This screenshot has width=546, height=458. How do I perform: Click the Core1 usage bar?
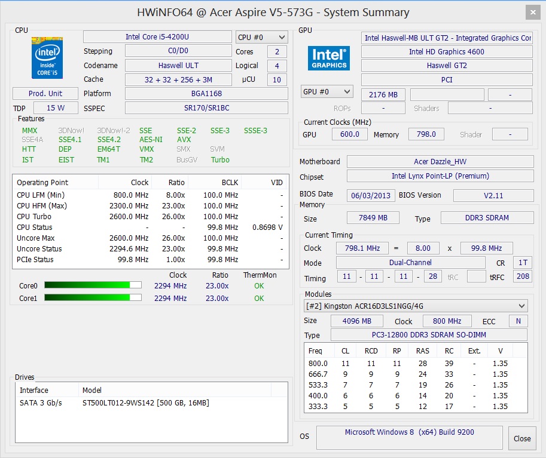93,298
